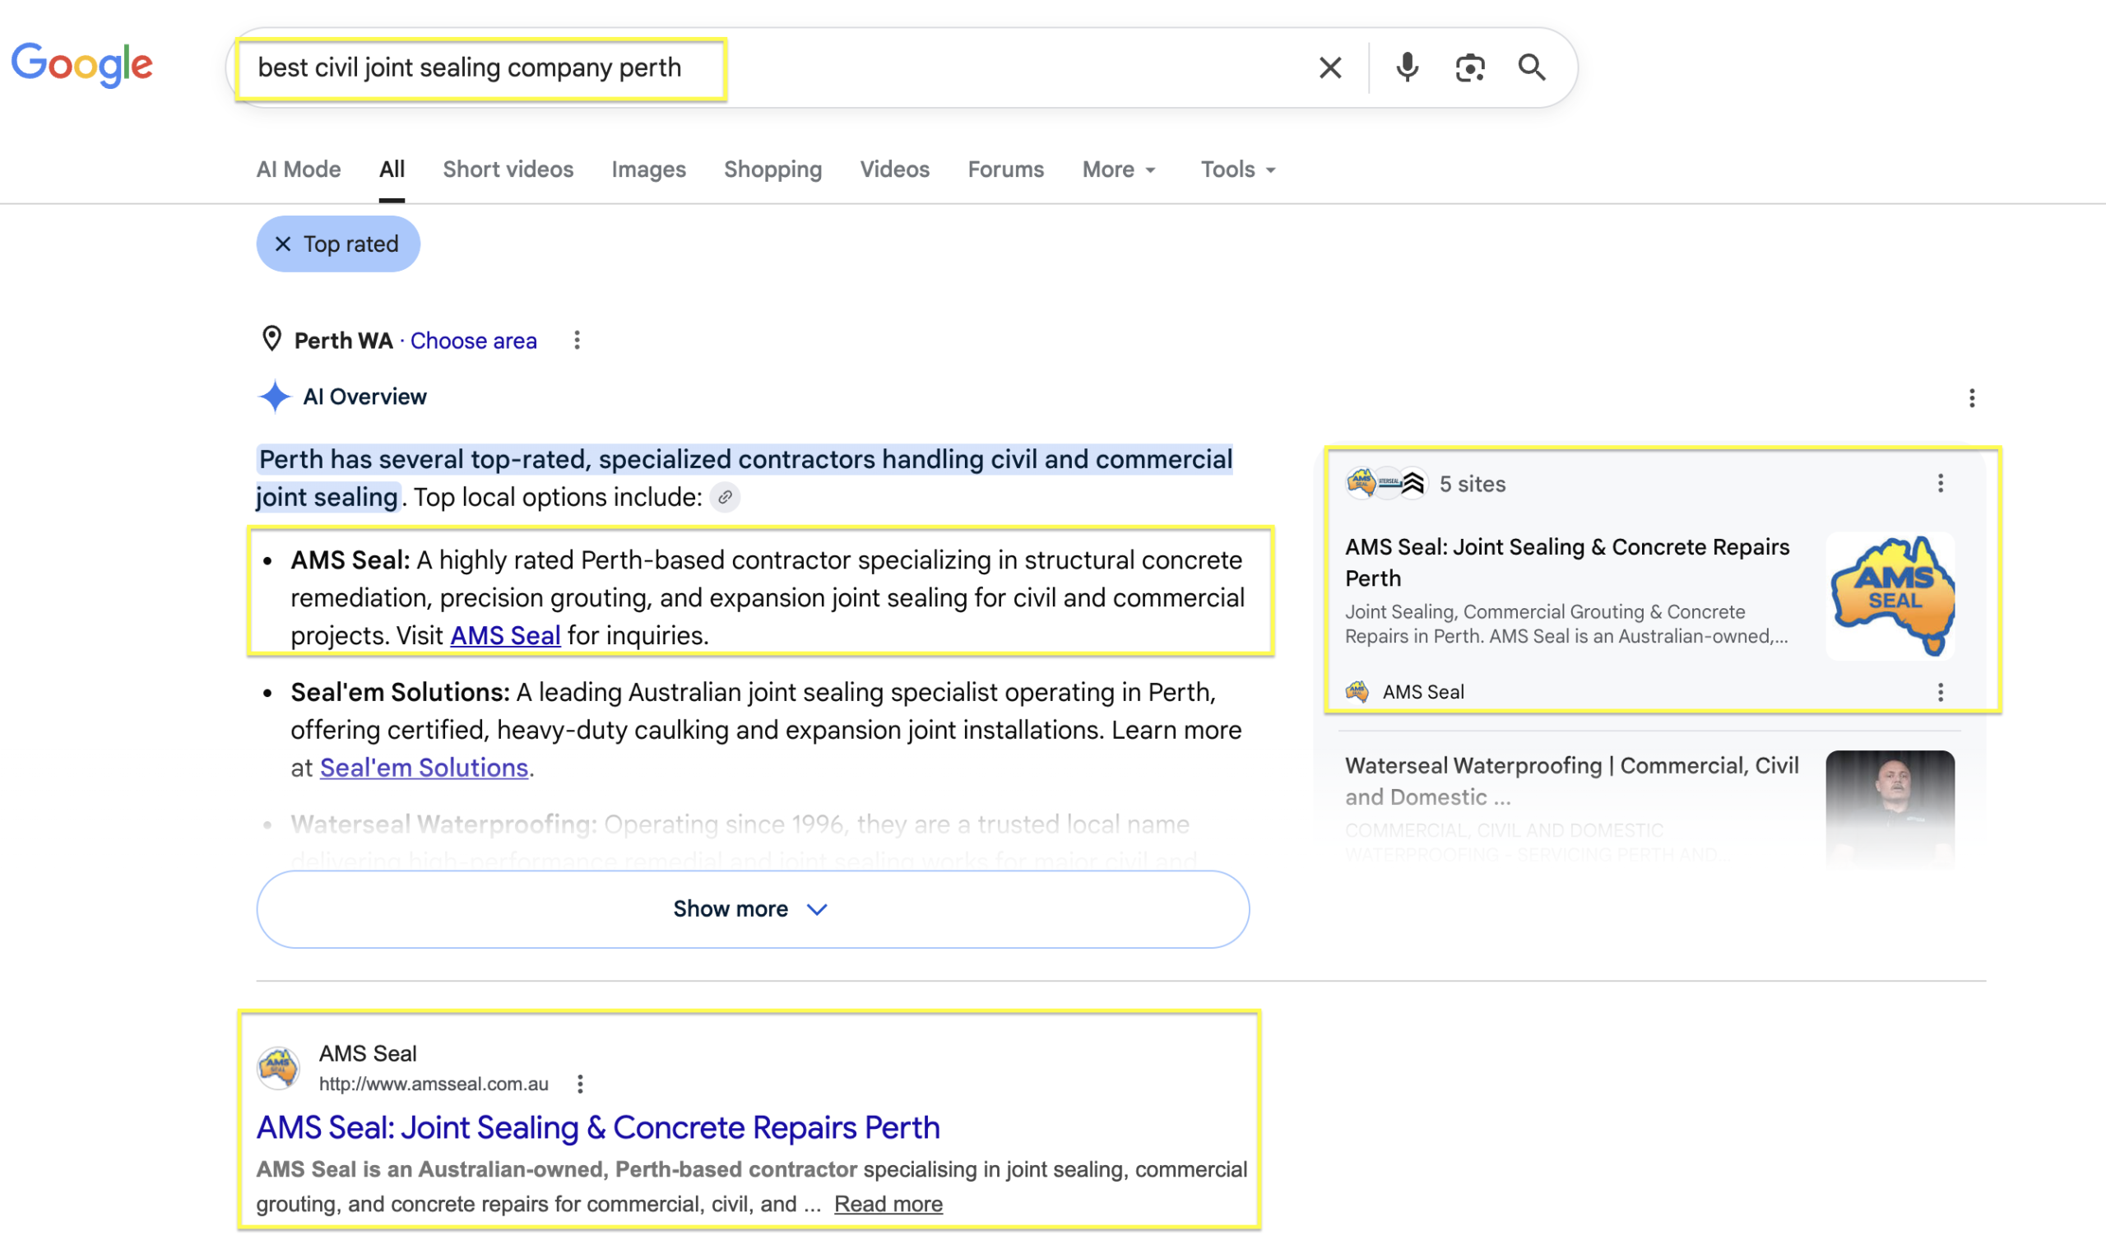Click the 5 sites source favicons

[1385, 483]
